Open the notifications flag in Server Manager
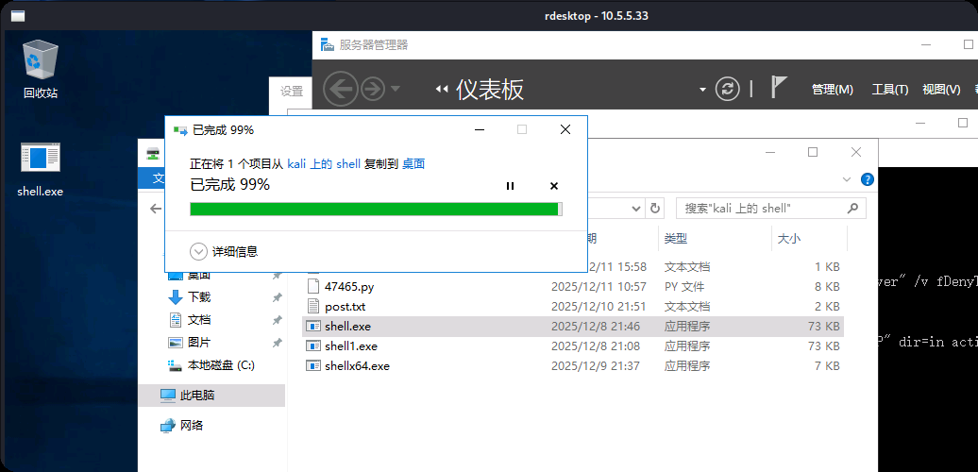 779,88
